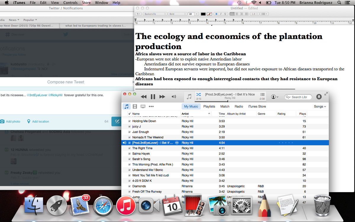Open the more libraries ellipsis icon
The image size is (355, 222).
(x=151, y=106)
